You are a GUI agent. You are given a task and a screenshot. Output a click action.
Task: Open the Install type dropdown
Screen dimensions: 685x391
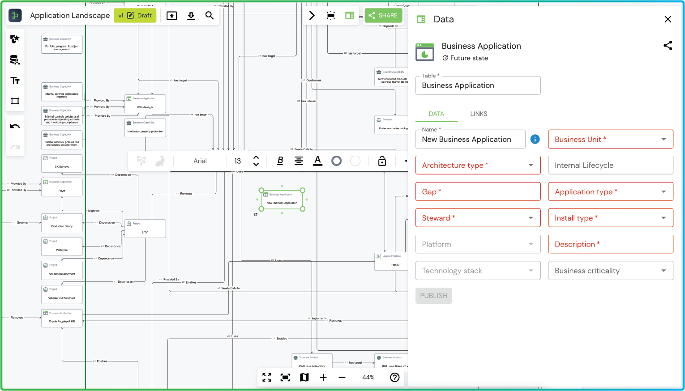[610, 218]
